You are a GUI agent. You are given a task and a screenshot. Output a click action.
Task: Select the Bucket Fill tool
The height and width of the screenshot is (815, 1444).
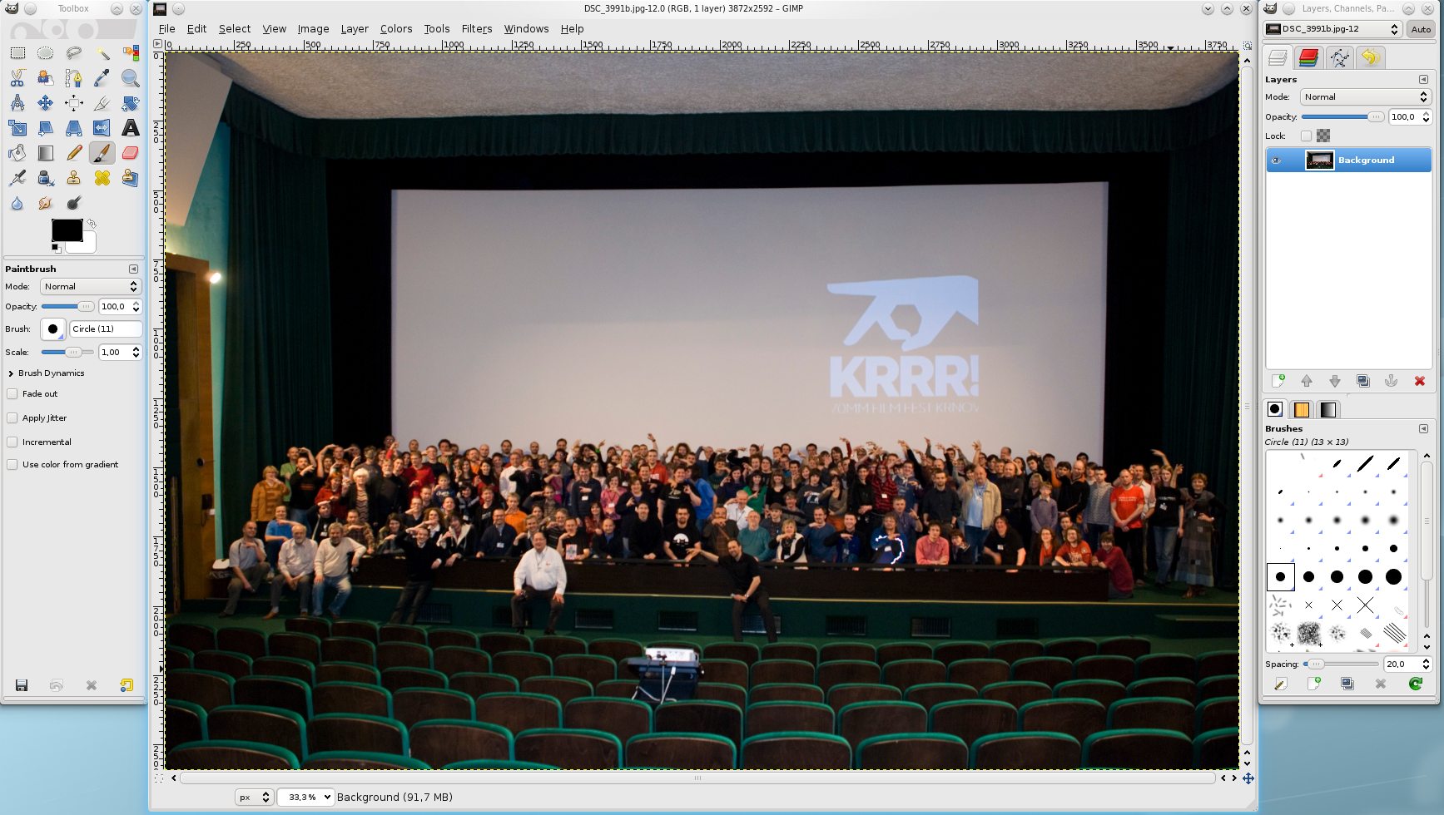[x=17, y=153]
